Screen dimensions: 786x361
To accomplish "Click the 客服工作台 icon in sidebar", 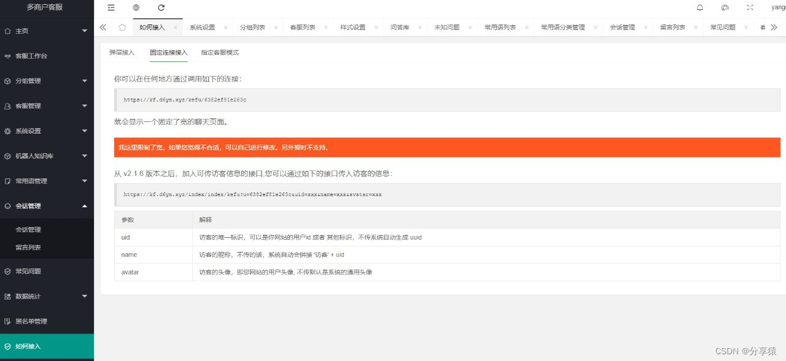I will pyautogui.click(x=7, y=56).
